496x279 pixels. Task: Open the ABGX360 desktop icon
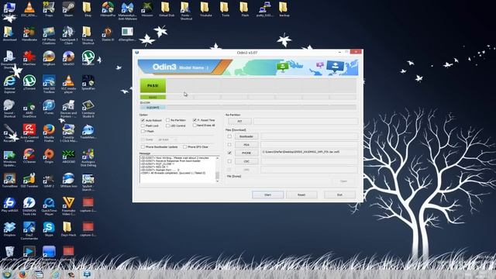pos(68,156)
